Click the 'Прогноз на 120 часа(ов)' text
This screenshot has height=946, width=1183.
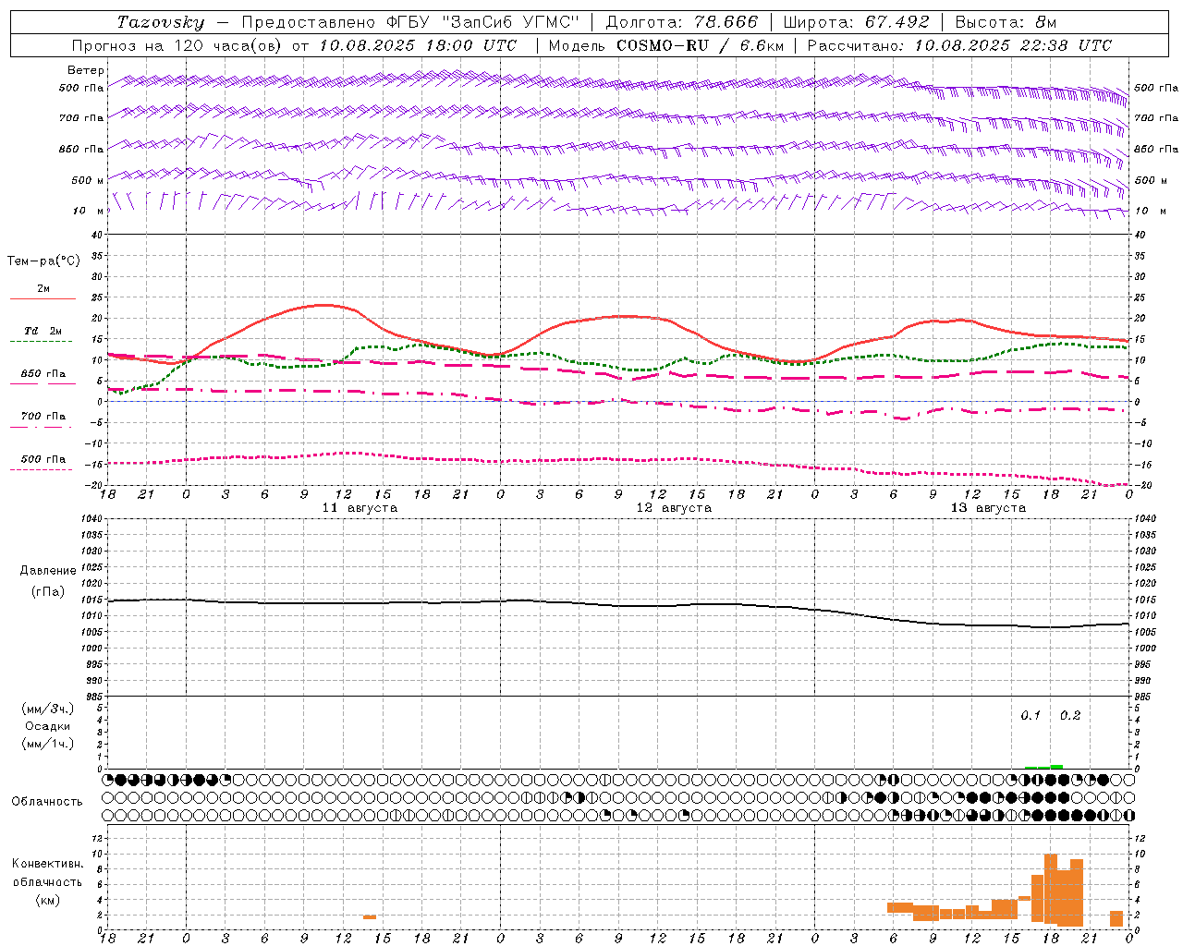click(178, 45)
